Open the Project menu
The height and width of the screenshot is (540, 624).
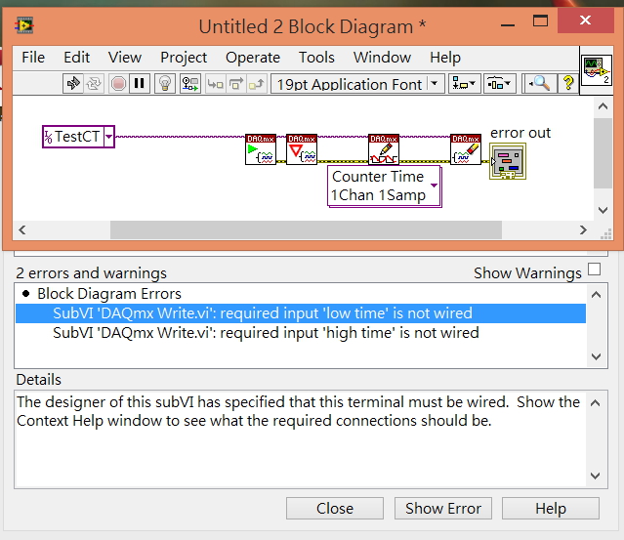(184, 58)
